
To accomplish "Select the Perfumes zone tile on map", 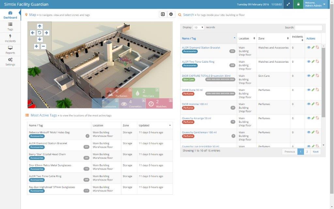I will [x=118, y=93].
